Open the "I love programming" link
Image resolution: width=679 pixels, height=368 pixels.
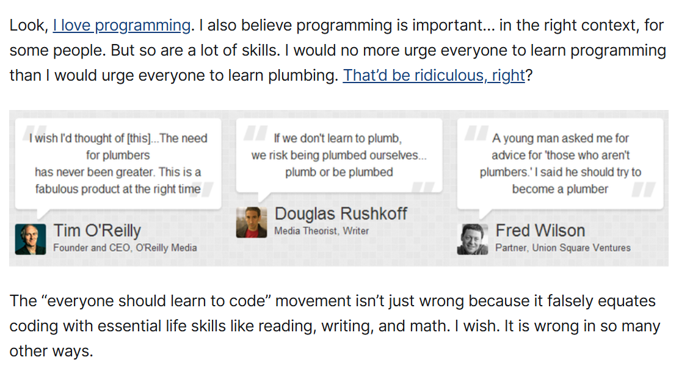click(122, 26)
